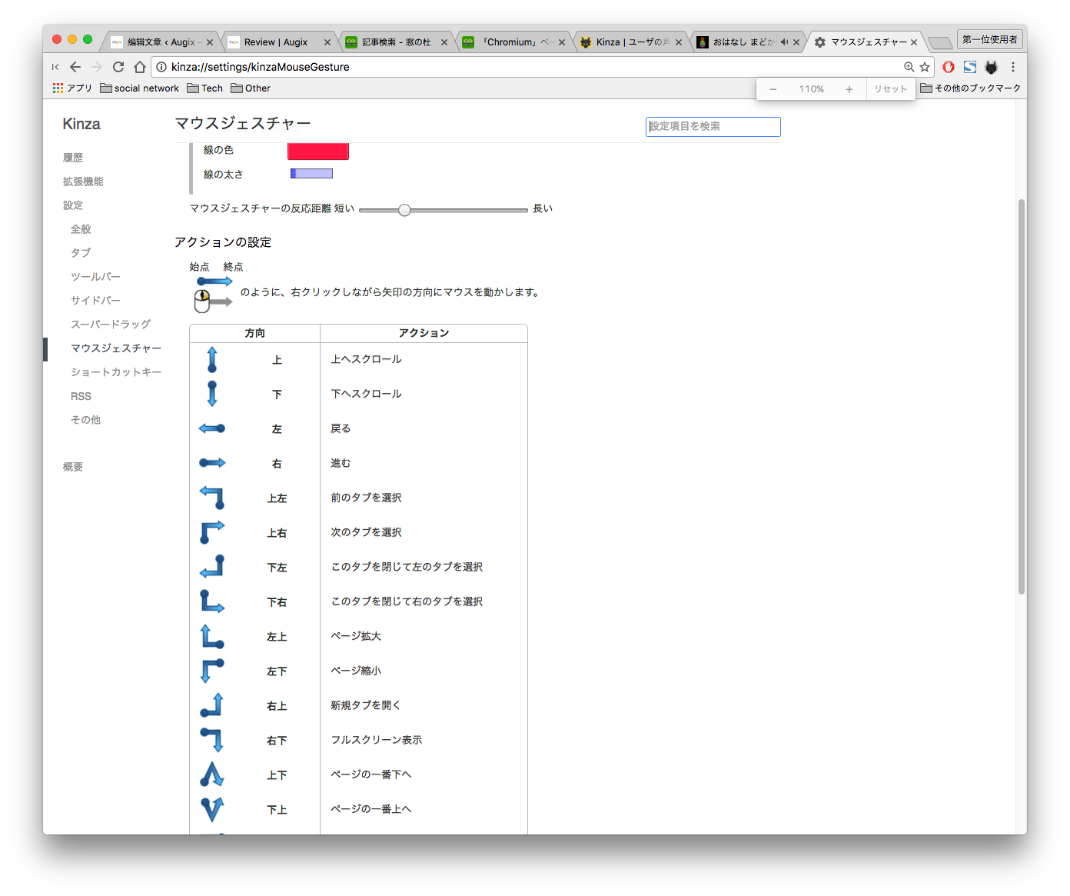Click the gesture 反応距離 slider handle
Viewport: 1070px width, 896px height.
pyautogui.click(x=404, y=210)
